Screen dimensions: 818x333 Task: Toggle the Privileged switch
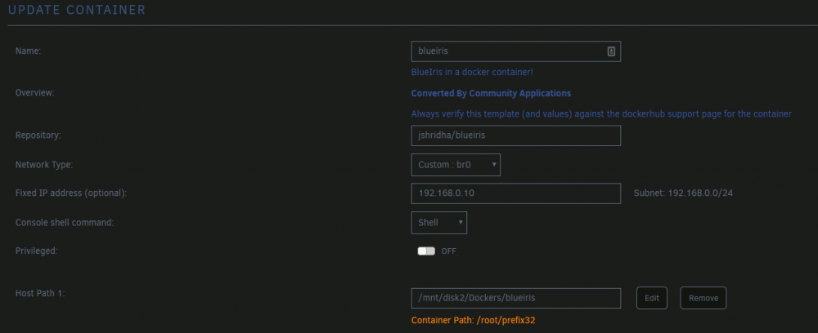click(426, 251)
